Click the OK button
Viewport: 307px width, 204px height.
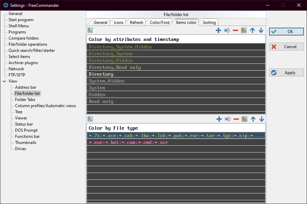[x=286, y=31]
